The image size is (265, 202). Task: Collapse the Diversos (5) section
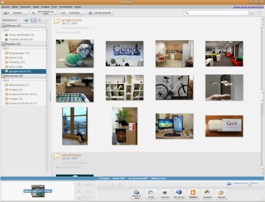(x=3, y=76)
